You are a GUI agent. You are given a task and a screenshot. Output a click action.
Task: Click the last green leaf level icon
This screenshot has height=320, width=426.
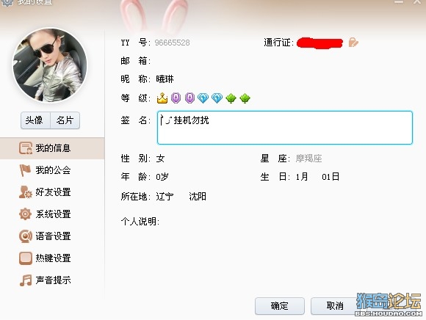click(245, 98)
